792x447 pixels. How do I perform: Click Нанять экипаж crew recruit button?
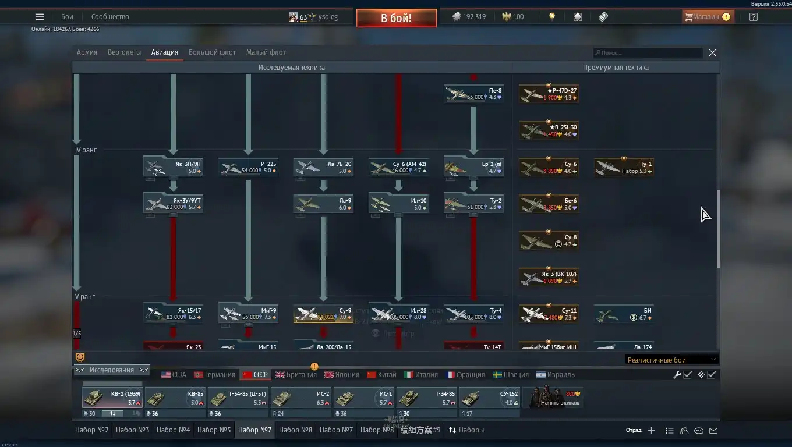[x=553, y=398]
